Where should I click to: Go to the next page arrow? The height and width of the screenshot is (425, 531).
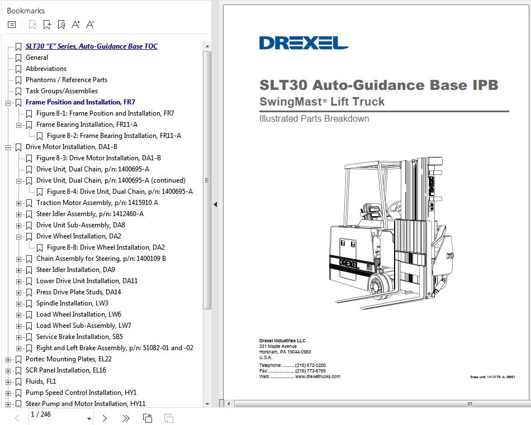point(105,418)
